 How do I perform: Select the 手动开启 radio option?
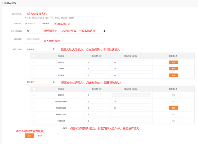pyautogui.click(x=40, y=24)
